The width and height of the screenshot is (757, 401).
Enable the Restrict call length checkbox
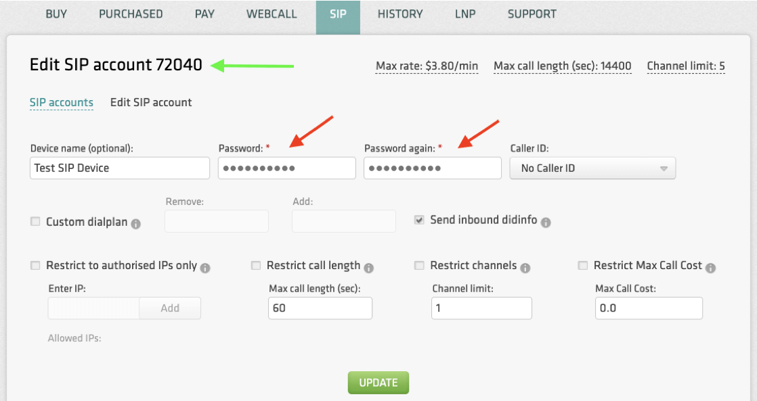256,266
